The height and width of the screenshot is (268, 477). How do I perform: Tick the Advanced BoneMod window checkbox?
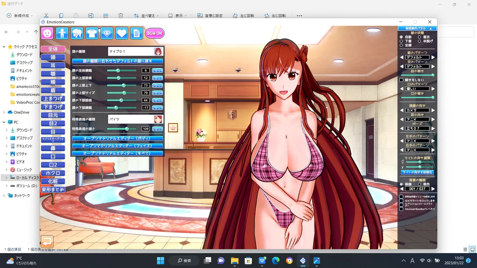[x=401, y=209]
